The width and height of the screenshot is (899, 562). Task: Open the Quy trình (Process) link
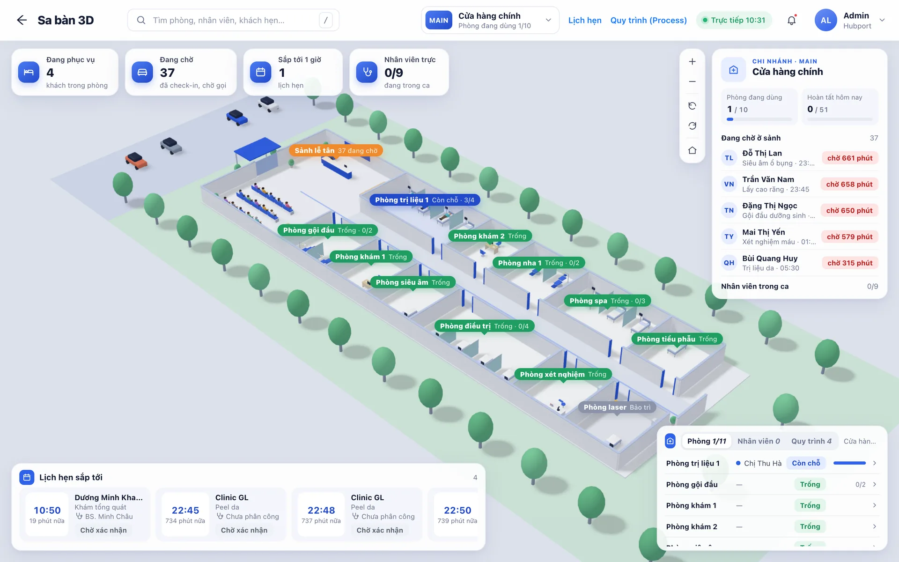[x=648, y=20]
